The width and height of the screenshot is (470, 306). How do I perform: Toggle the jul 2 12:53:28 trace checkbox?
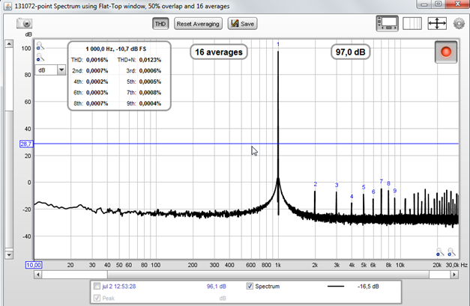[97, 287]
